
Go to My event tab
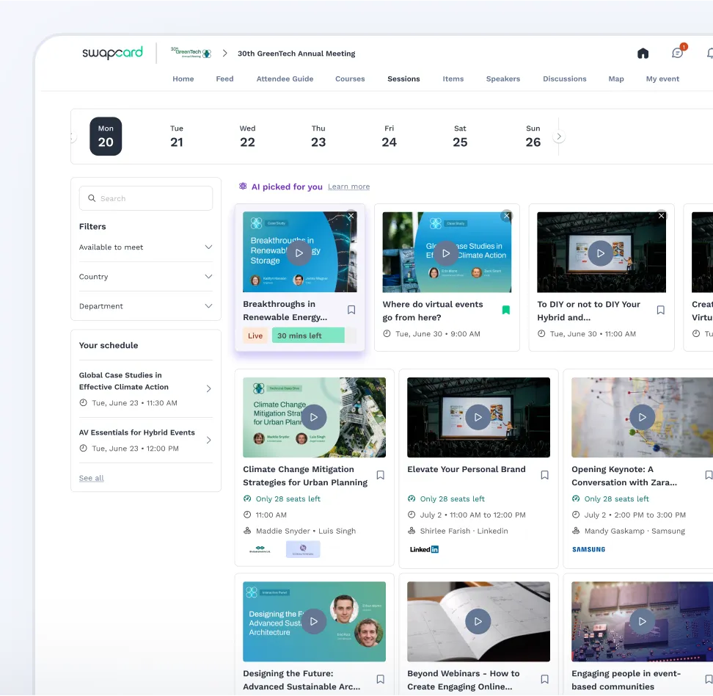(x=662, y=79)
